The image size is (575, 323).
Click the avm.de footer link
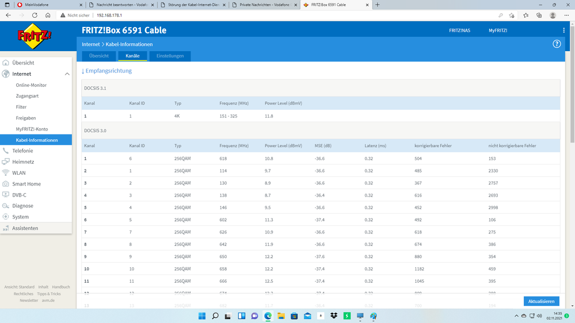49,301
